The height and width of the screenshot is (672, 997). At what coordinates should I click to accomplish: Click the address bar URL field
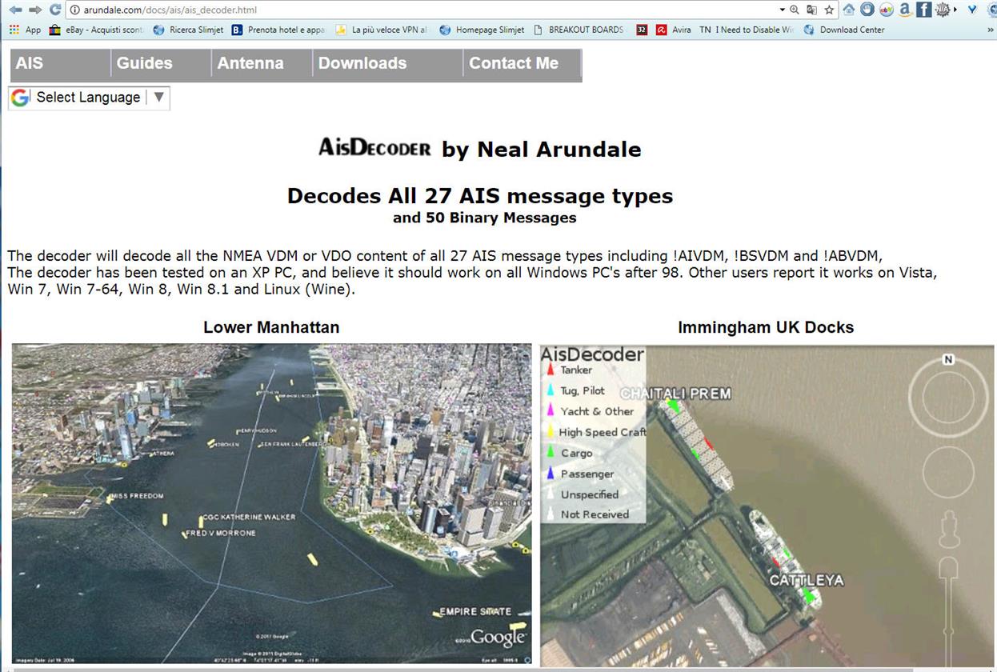(x=424, y=10)
